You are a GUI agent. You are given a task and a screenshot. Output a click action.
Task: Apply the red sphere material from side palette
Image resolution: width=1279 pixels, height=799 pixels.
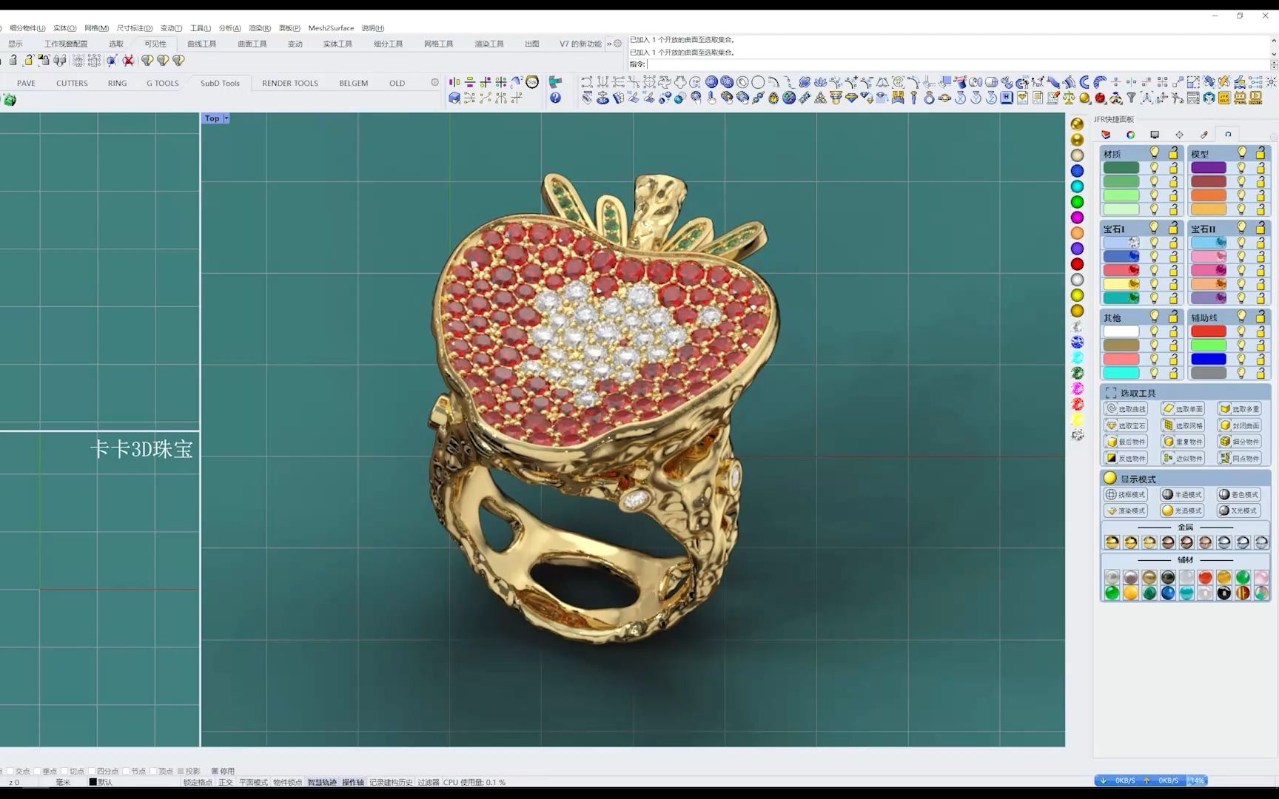tap(1078, 264)
